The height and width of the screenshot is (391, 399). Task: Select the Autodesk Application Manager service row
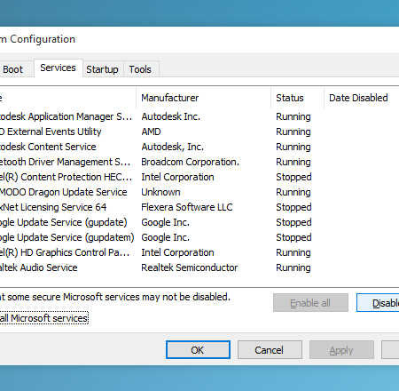199,116
